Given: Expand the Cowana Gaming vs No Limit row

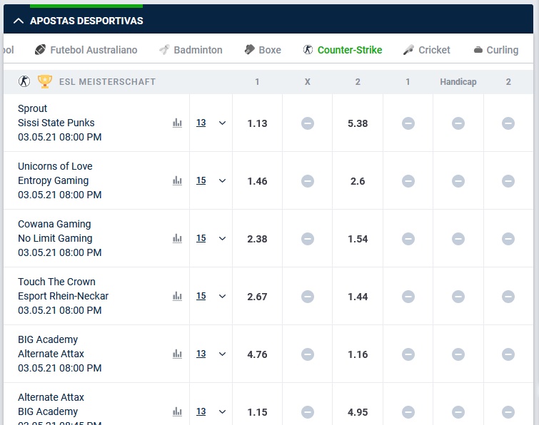Looking at the screenshot, I should click(223, 238).
